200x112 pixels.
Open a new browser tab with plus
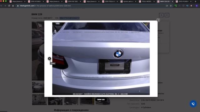coord(195,1)
